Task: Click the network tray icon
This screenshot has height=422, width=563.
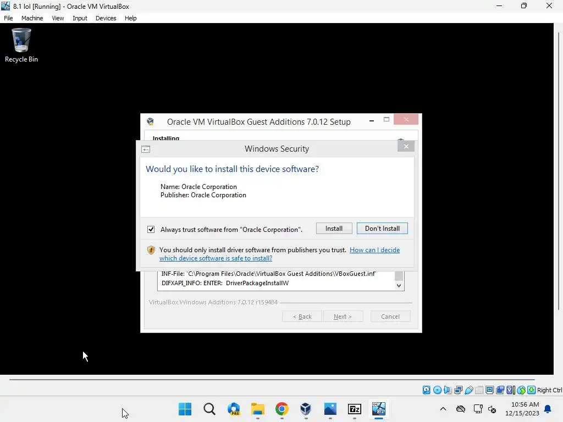Action: pyautogui.click(x=478, y=409)
